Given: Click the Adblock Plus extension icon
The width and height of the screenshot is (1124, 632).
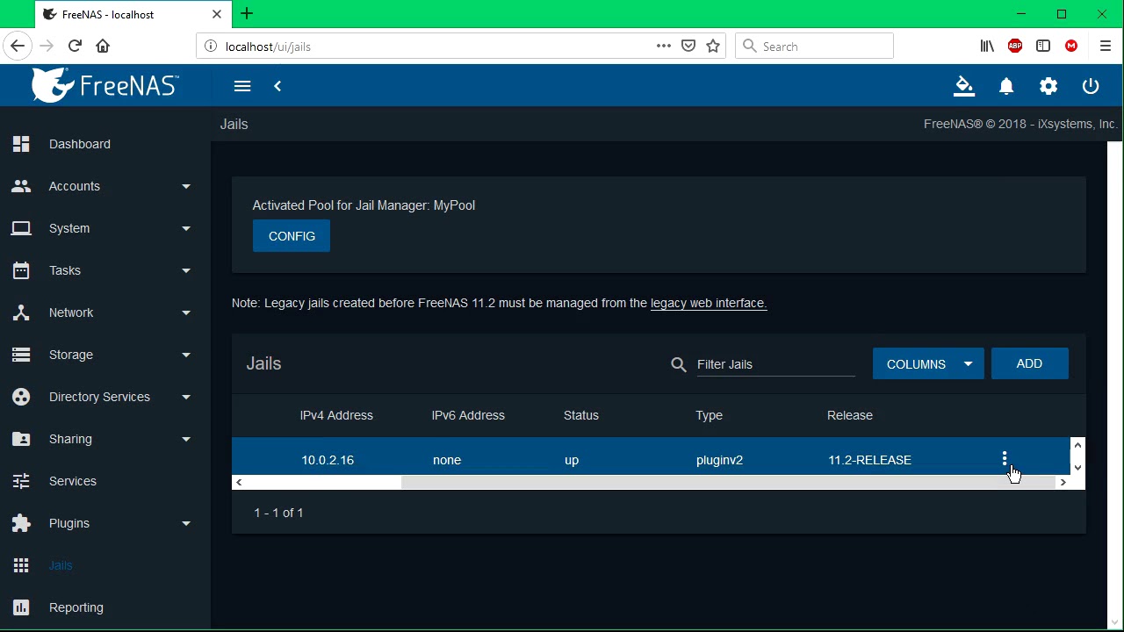Looking at the screenshot, I should [x=1015, y=46].
